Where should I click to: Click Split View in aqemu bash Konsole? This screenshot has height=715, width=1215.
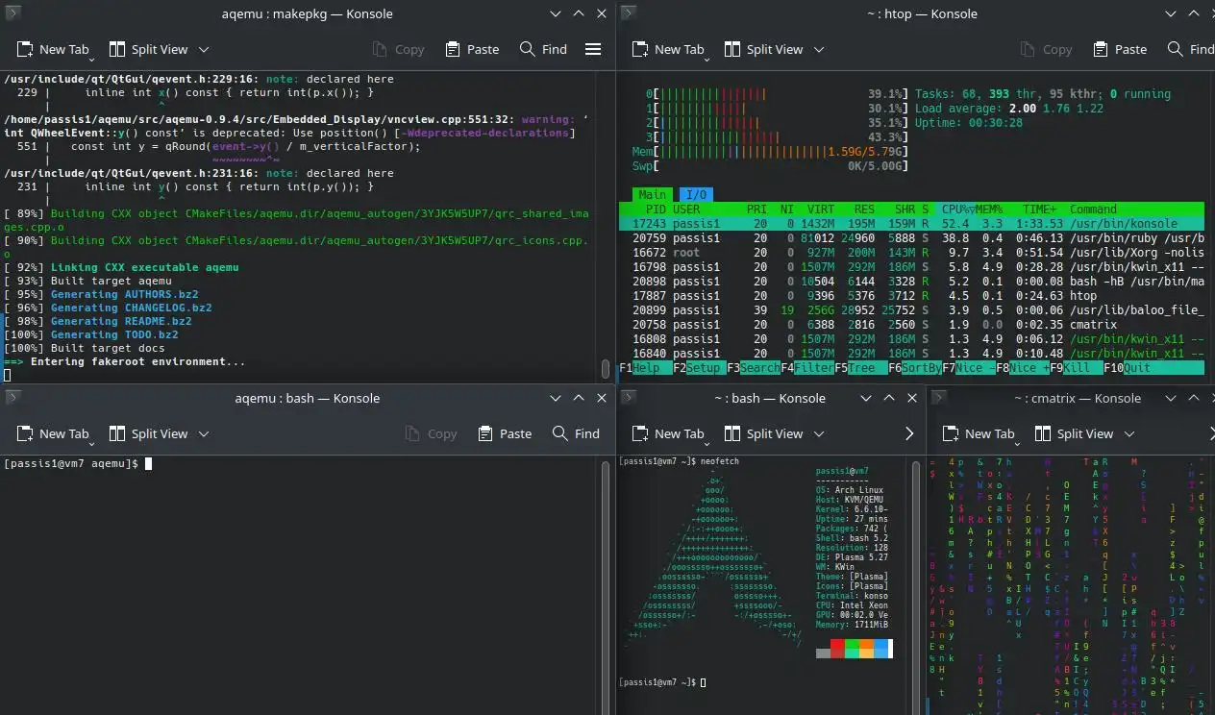[148, 433]
